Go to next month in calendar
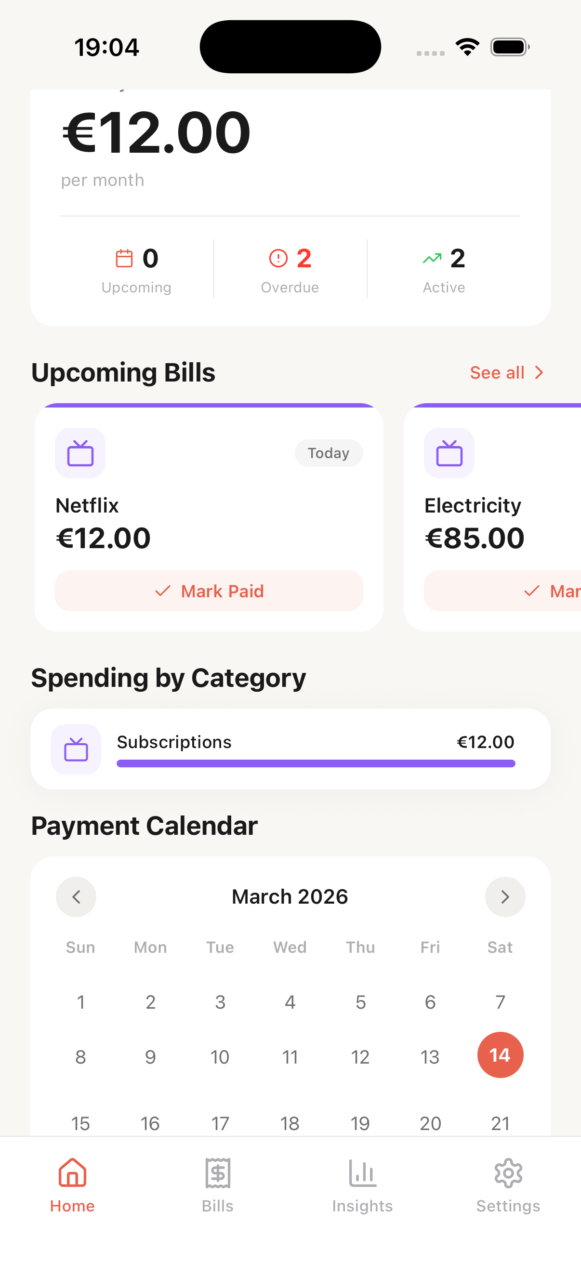 505,897
